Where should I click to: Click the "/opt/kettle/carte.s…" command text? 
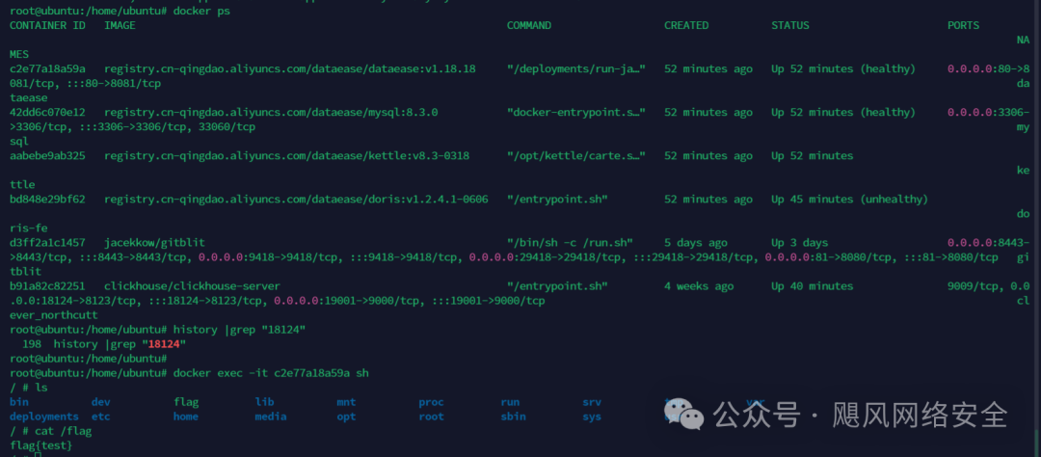(x=575, y=155)
